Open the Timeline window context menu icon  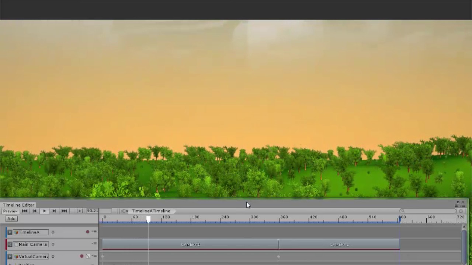(x=463, y=206)
